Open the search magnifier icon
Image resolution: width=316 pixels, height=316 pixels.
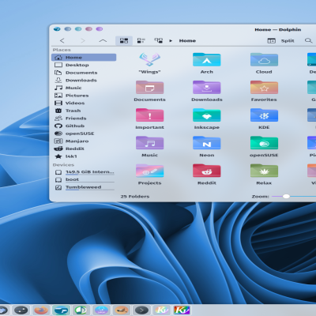(x=308, y=40)
